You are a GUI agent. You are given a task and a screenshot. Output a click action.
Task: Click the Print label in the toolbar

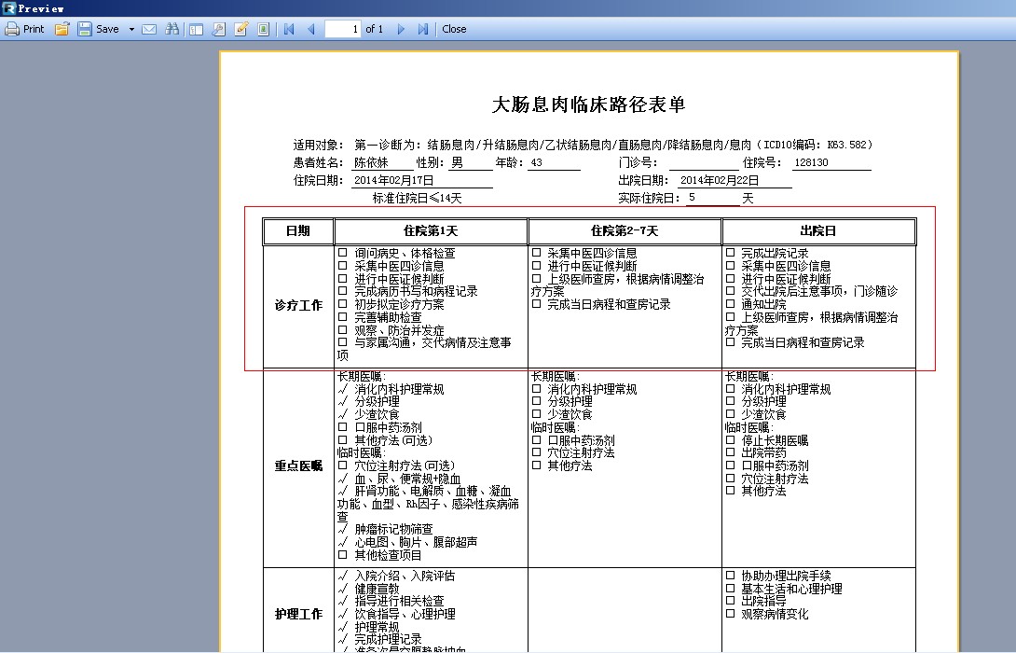coord(34,29)
